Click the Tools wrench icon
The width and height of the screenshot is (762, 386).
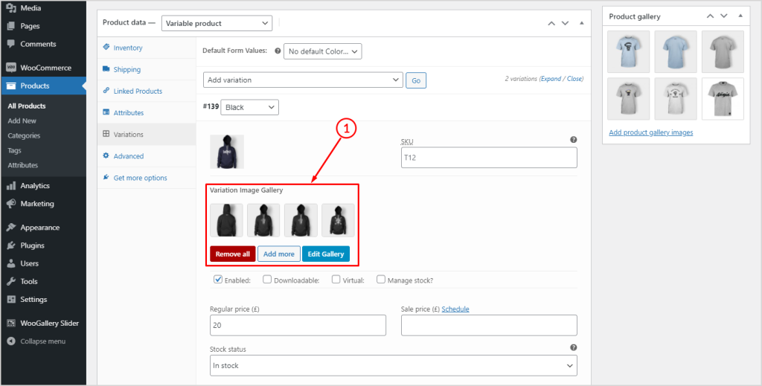coord(11,282)
